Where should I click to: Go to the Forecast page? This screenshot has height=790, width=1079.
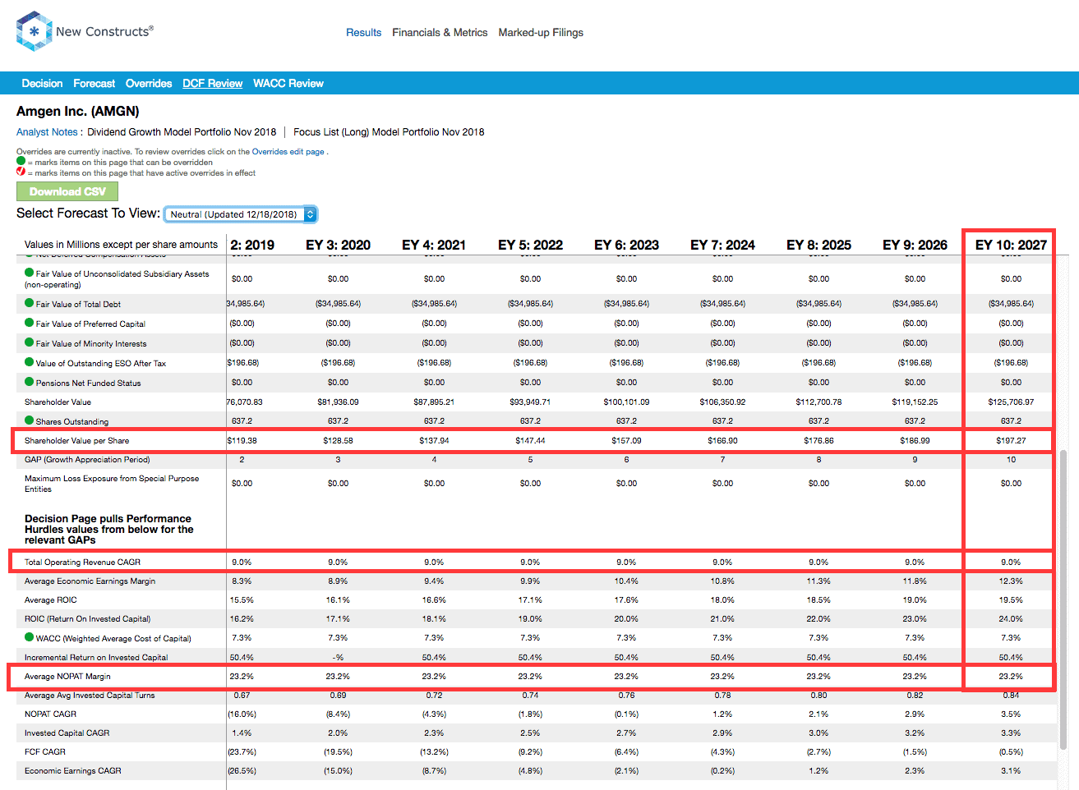(x=95, y=83)
